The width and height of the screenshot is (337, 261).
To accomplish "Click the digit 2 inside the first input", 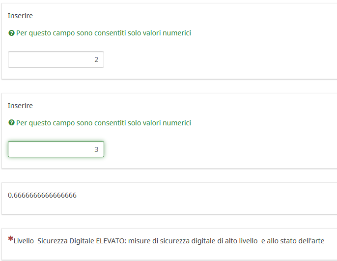I will point(96,59).
